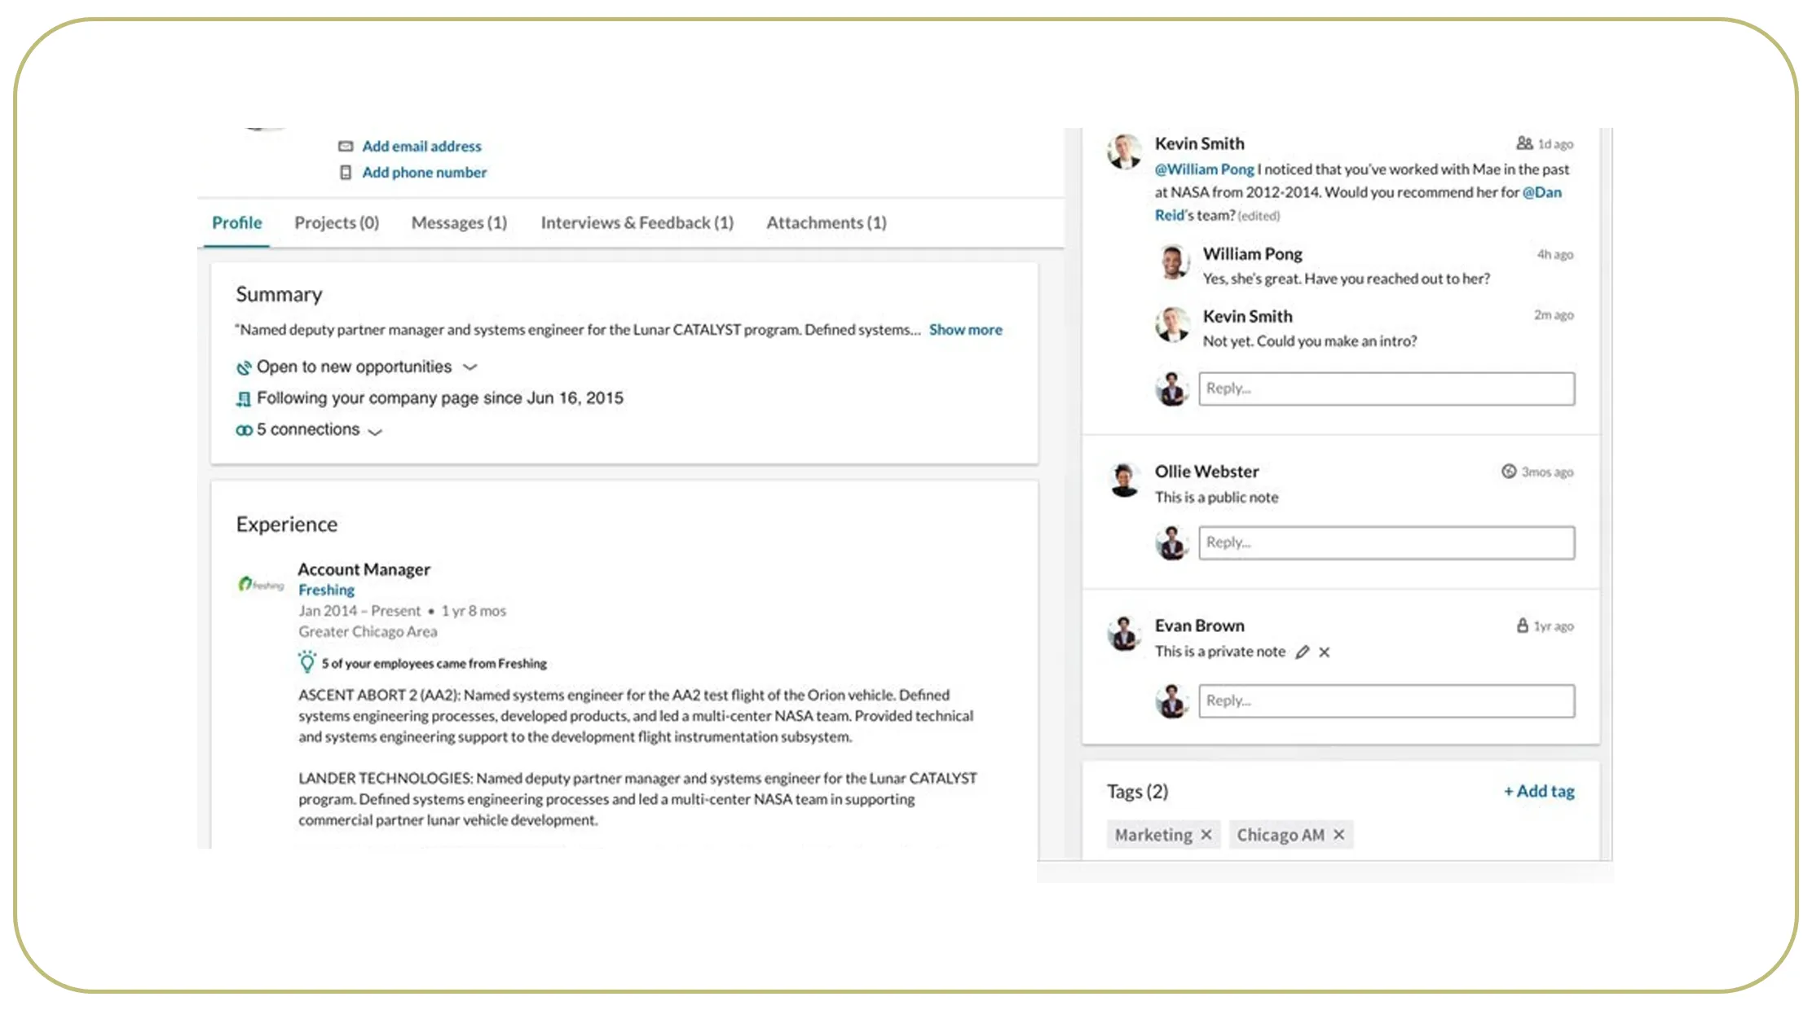Image resolution: width=1812 pixels, height=1010 pixels.
Task: Click Kevin Smith's avatar on top note
Action: [x=1124, y=152]
